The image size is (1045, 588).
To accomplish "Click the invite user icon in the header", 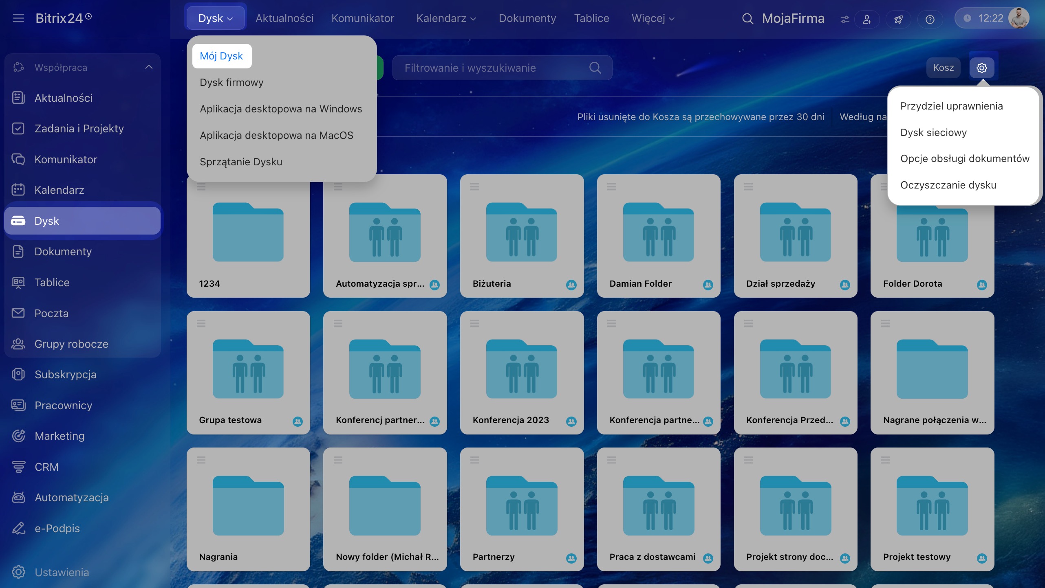I will click(x=867, y=19).
